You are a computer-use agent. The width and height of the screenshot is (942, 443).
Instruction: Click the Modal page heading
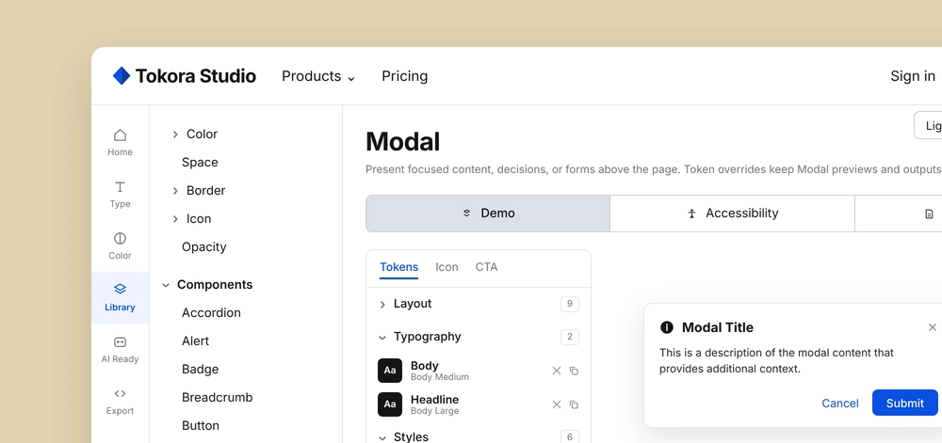tap(402, 142)
